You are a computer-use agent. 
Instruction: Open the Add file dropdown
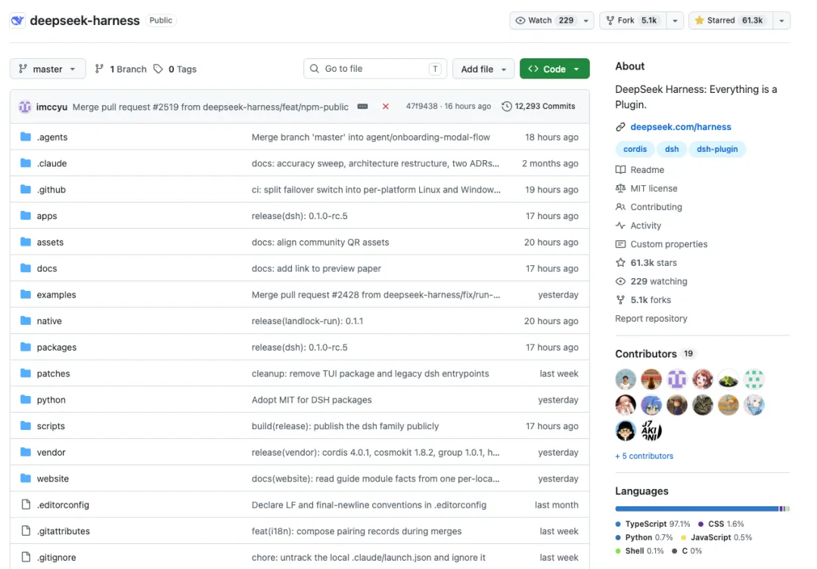[483, 69]
